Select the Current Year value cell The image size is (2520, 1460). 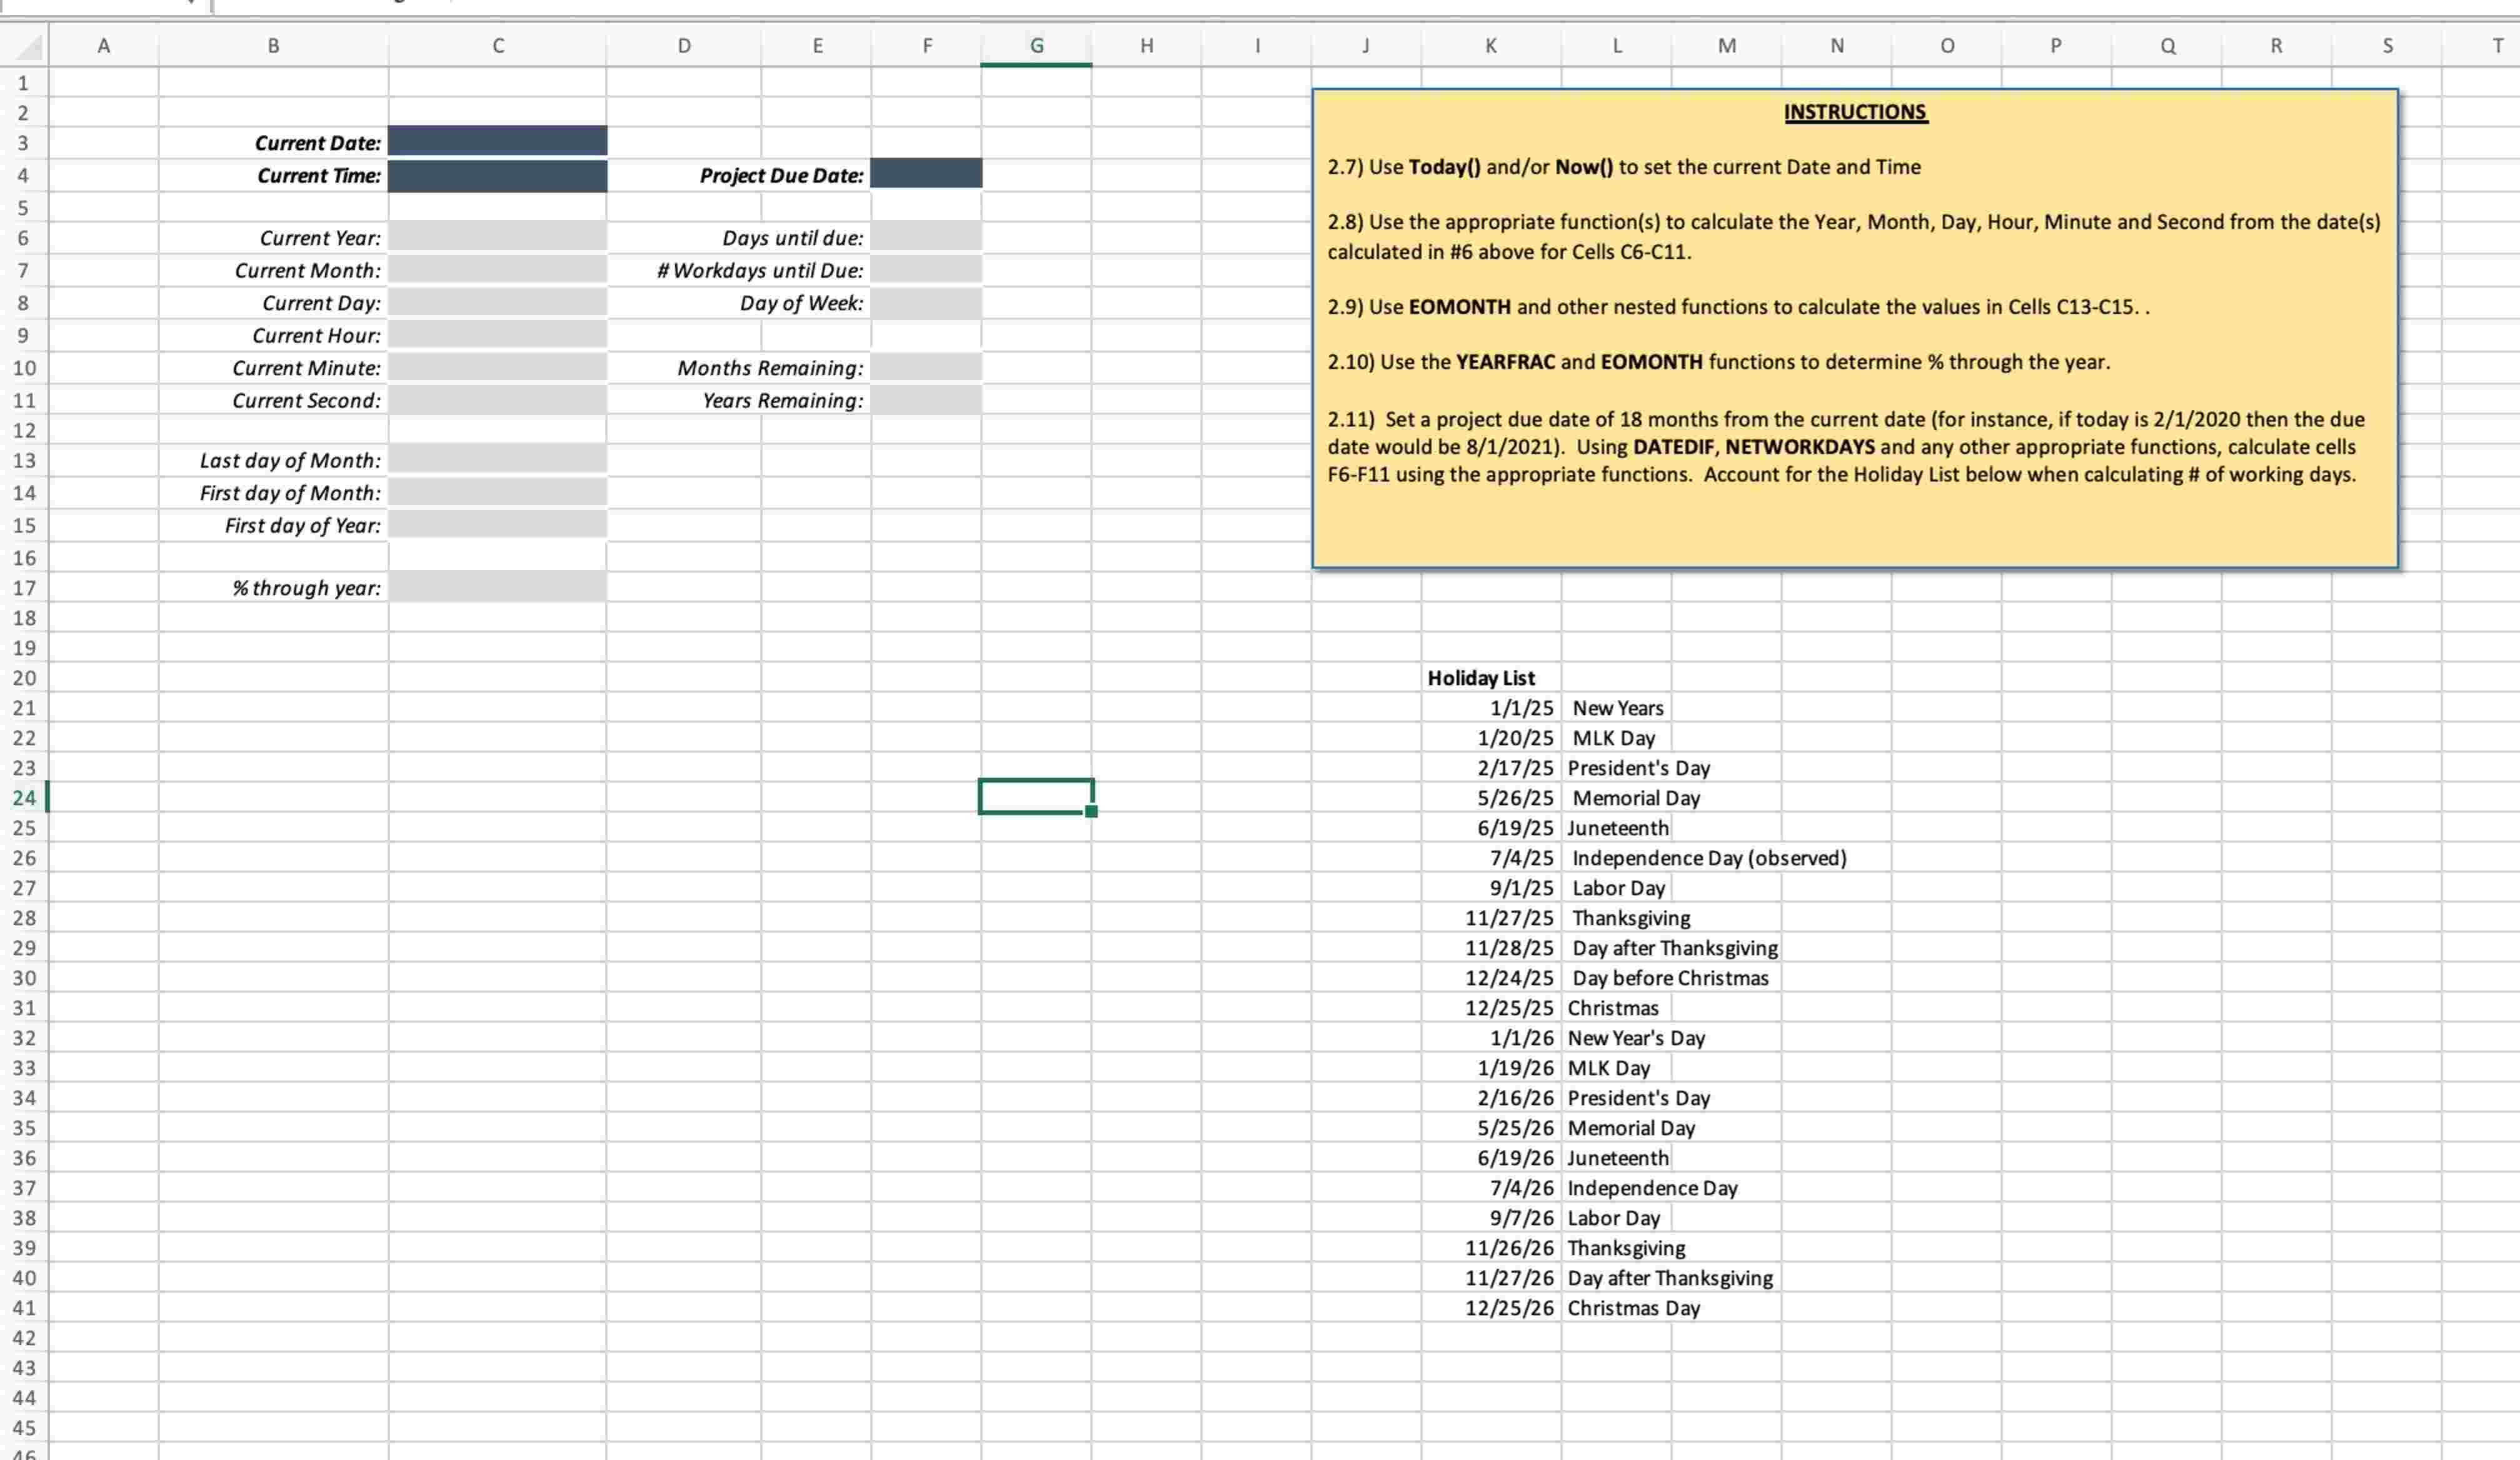(x=497, y=238)
